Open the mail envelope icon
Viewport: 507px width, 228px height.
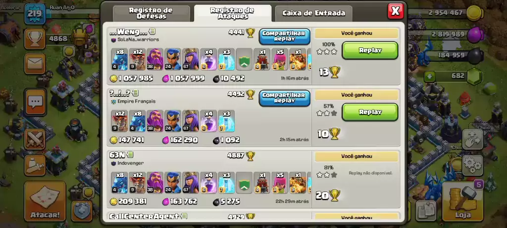[35, 64]
